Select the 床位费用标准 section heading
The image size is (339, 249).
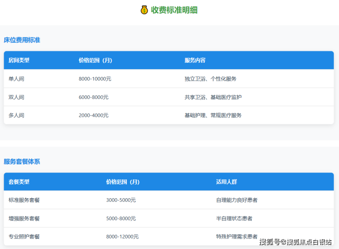pos(22,40)
